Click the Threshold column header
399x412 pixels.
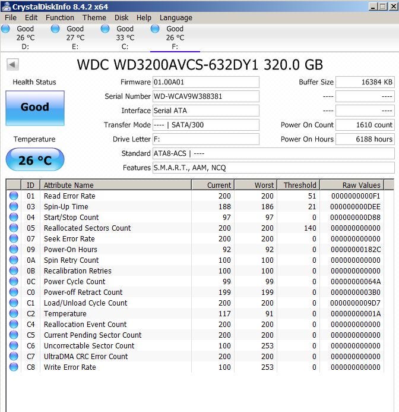(299, 185)
